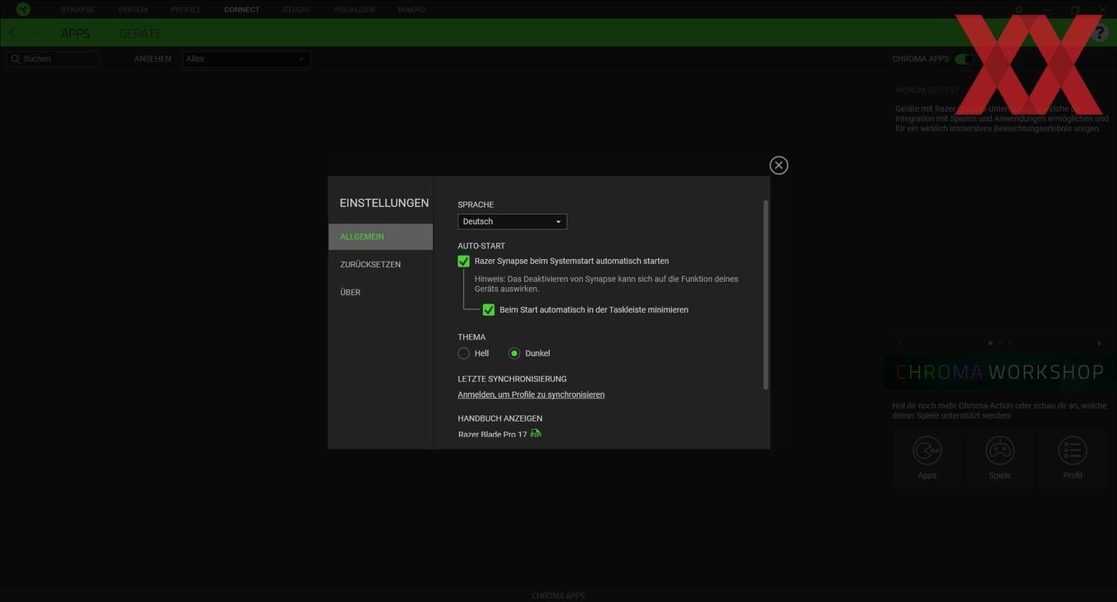Toggle the Chroma Apps switch
The image size is (1117, 602).
click(964, 59)
